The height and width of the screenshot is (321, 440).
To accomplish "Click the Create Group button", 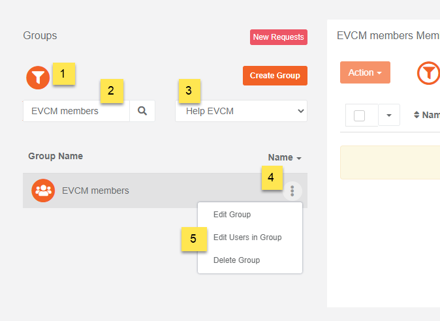I will pos(275,76).
